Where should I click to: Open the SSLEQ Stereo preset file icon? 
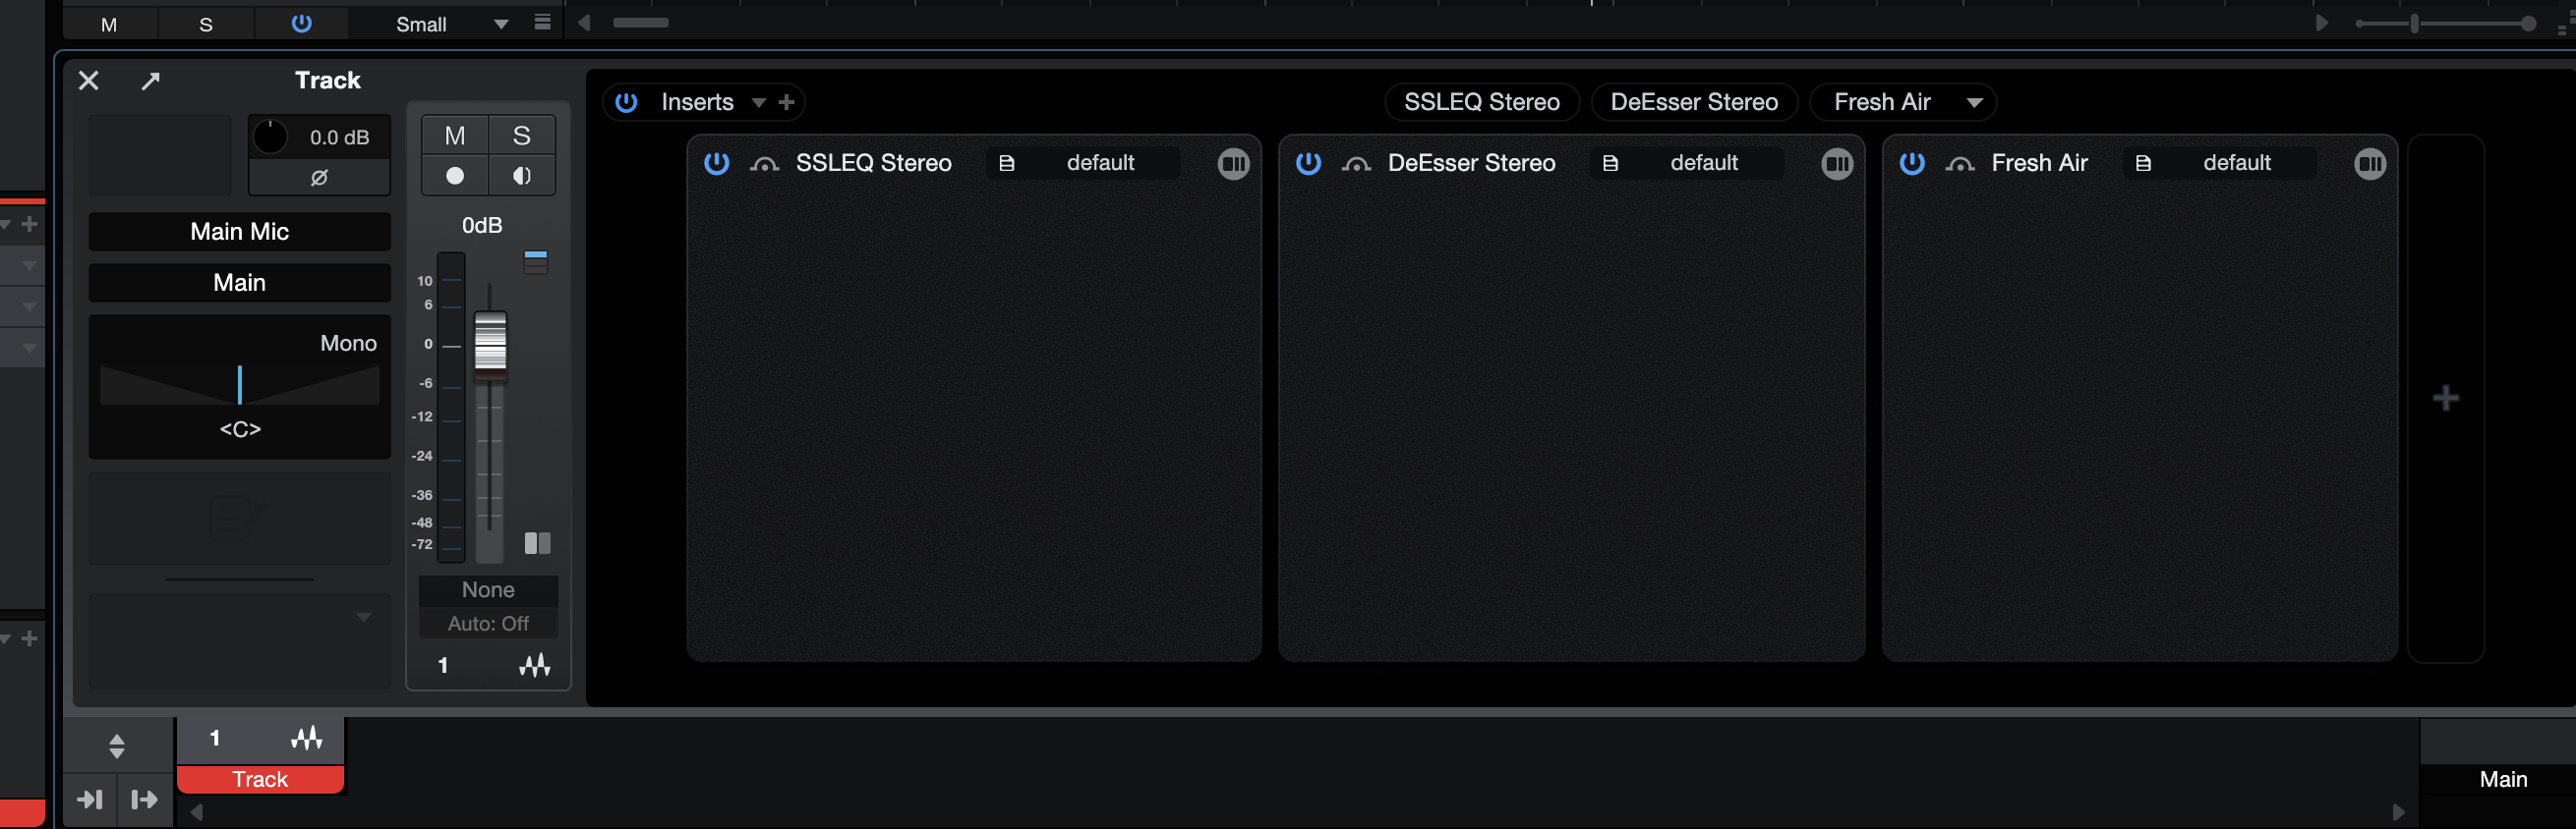(1007, 164)
